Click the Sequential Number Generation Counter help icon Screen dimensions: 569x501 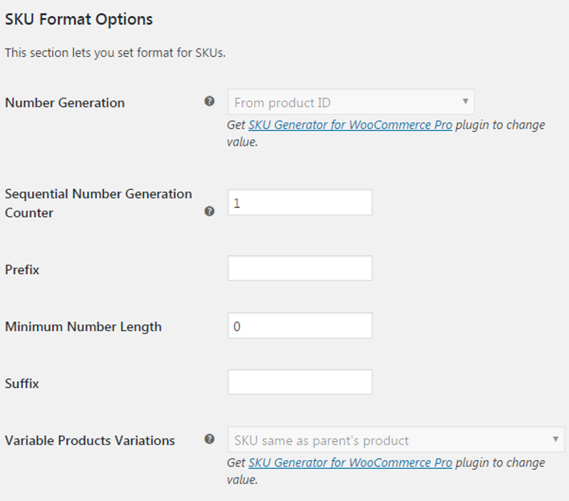pos(209,211)
